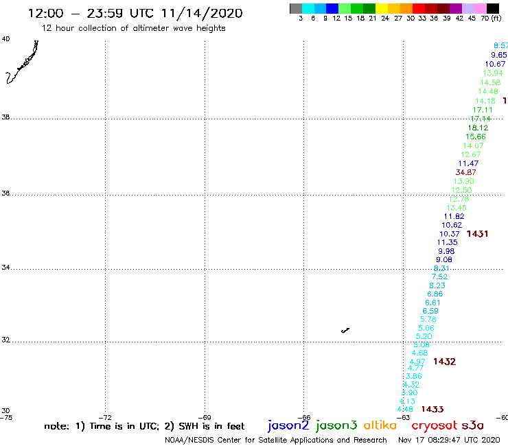Click the 1431 pass time label
508x446 pixels.
[477, 233]
